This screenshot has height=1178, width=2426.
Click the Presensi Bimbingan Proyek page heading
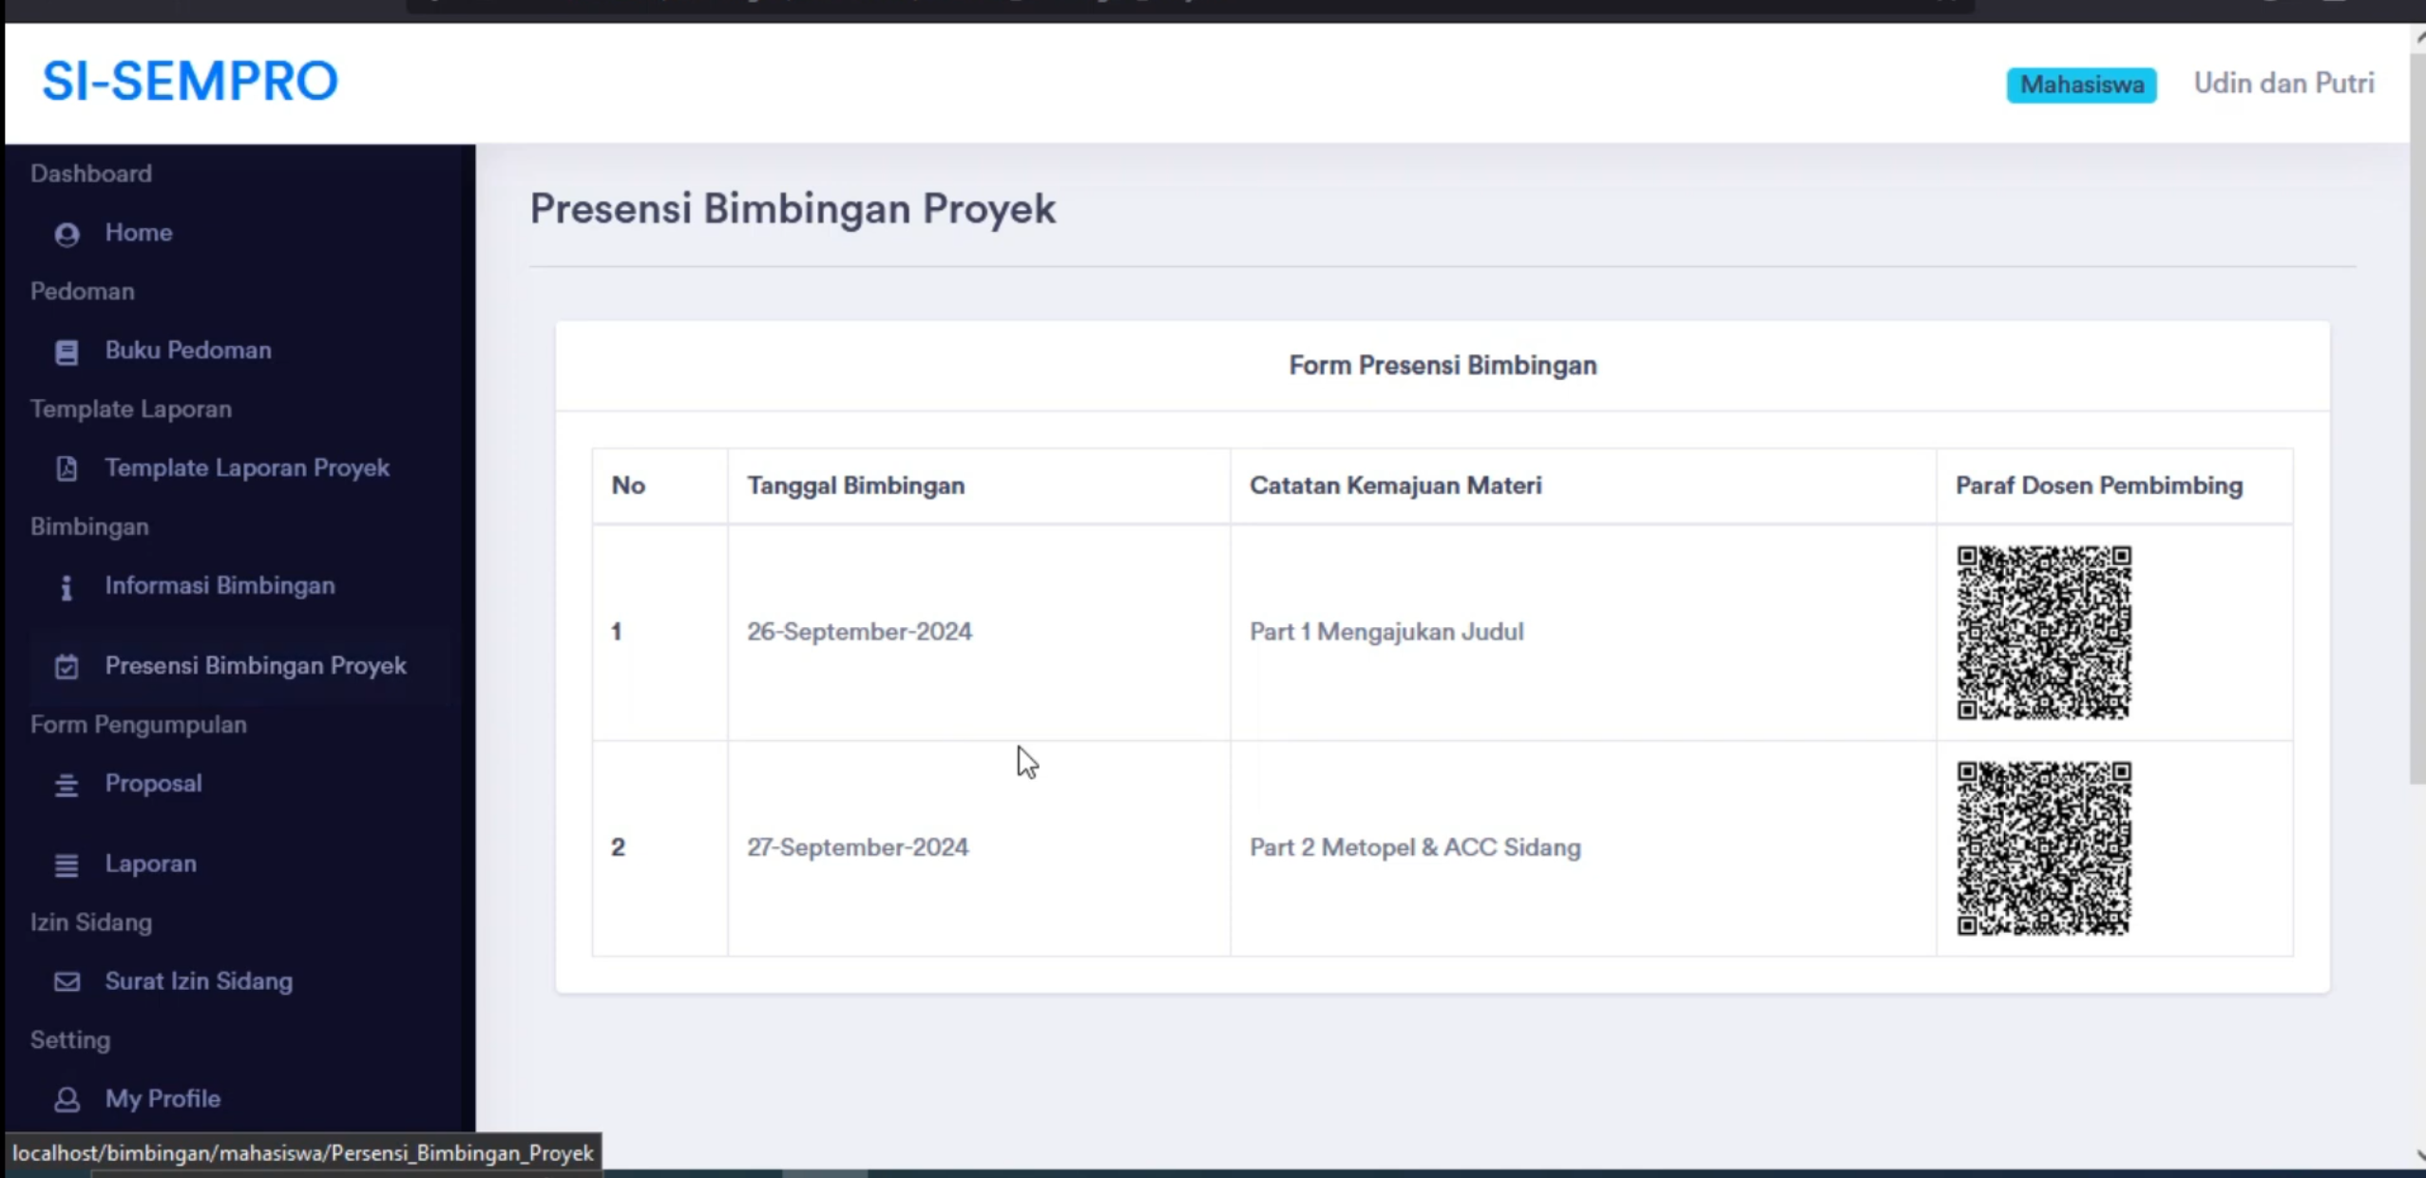(793, 209)
